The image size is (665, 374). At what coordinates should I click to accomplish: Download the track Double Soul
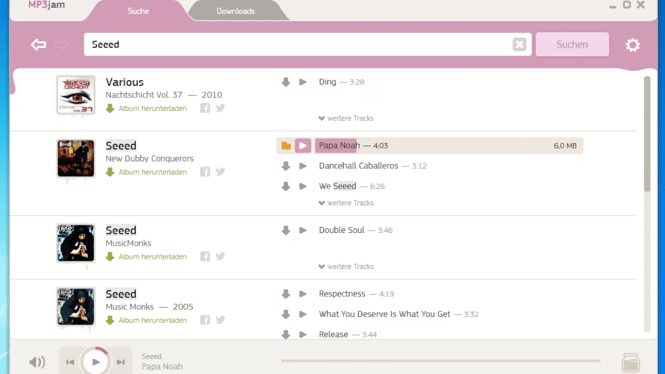286,230
